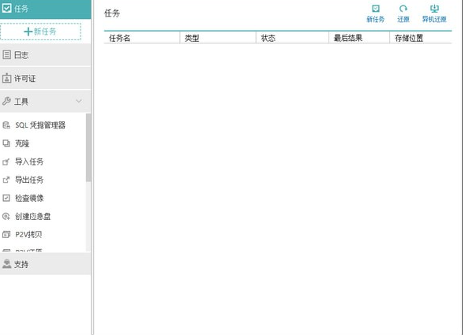Sort by 最后结果 column header
Image resolution: width=465 pixels, height=335 pixels.
pos(359,38)
